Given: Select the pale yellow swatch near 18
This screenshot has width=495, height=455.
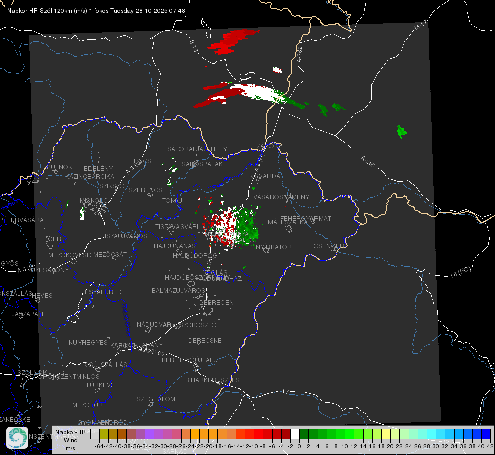Looking at the screenshot, I should [386, 434].
